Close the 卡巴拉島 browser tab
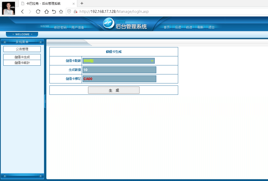 click(74, 4)
